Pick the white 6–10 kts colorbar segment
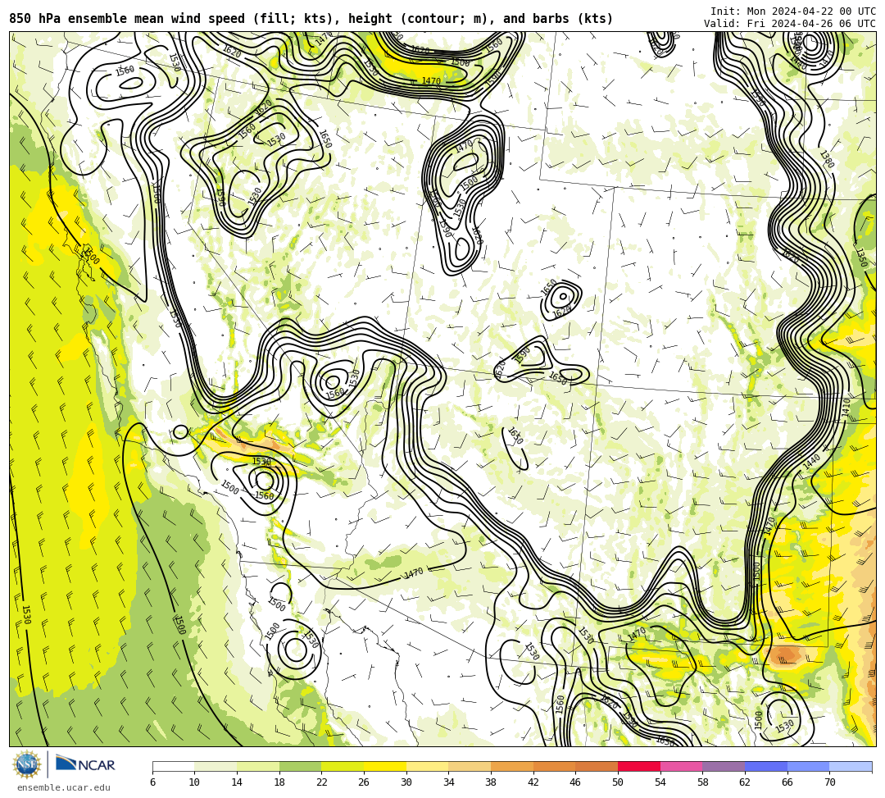The width and height of the screenshot is (885, 798). (x=173, y=766)
